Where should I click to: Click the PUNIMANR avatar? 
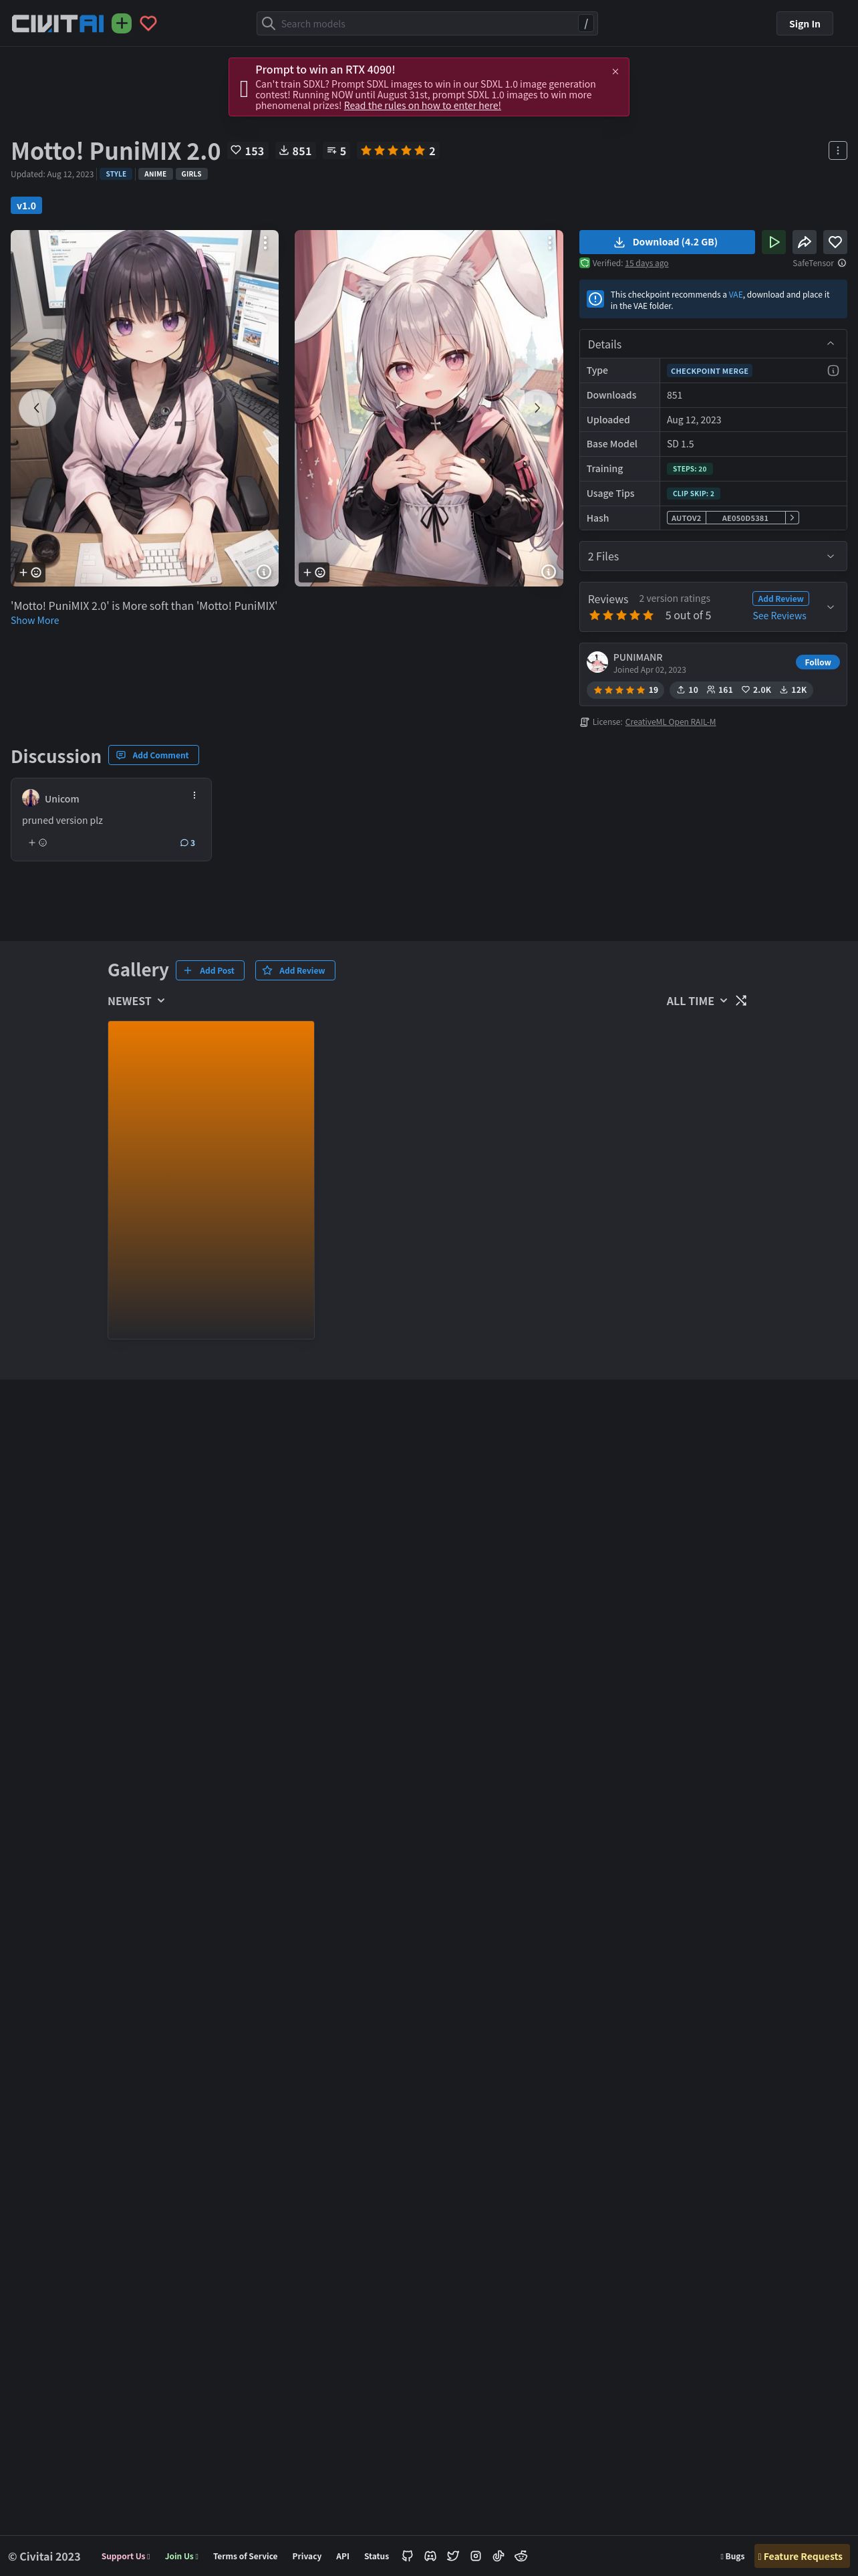coord(597,662)
